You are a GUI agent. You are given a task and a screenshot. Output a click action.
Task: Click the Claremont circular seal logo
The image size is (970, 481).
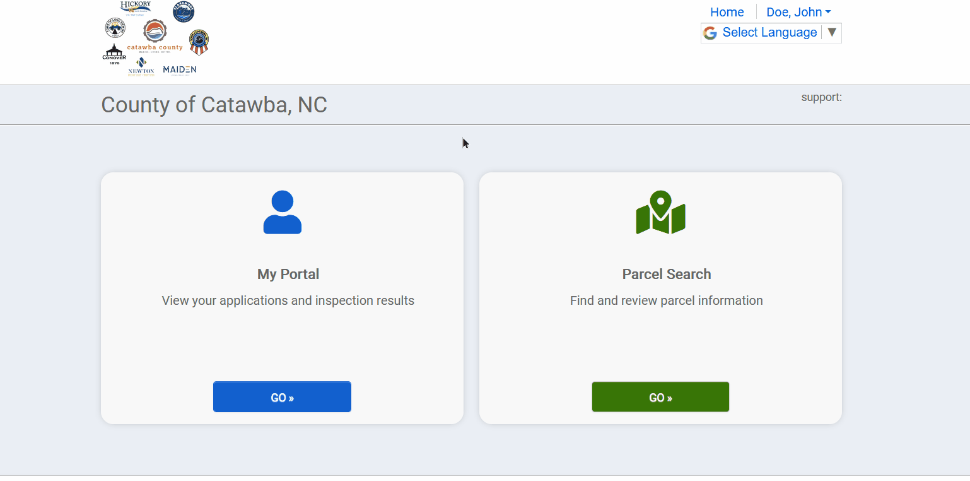(184, 11)
